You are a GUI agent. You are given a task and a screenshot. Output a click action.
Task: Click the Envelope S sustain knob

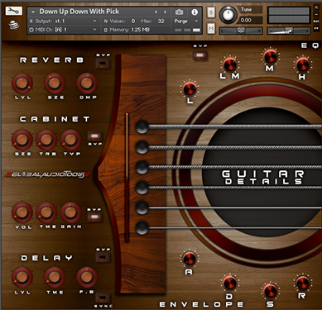coord(270,290)
